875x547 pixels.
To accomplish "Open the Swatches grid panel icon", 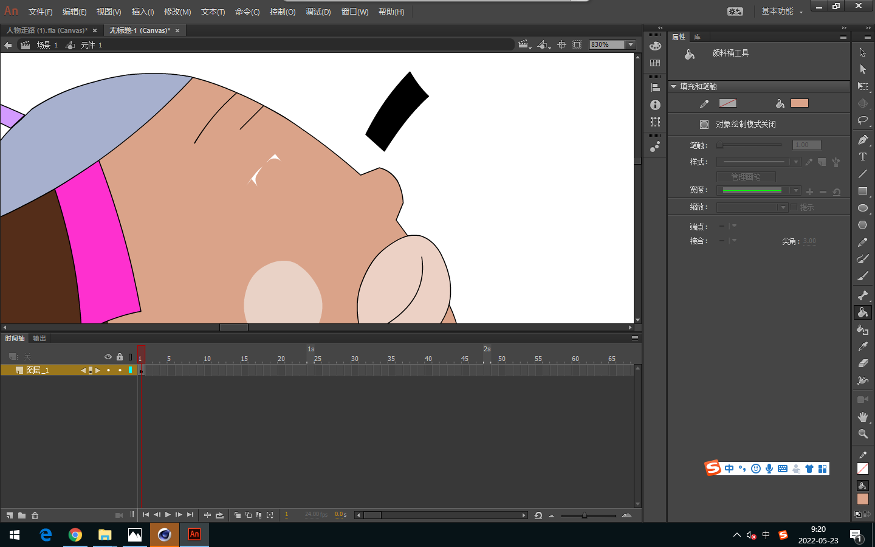I will pyautogui.click(x=655, y=63).
